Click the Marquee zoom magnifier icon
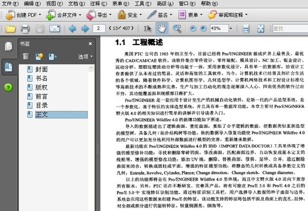Image resolution: width=308 pixels, height=211 pixels. click(x=177, y=29)
